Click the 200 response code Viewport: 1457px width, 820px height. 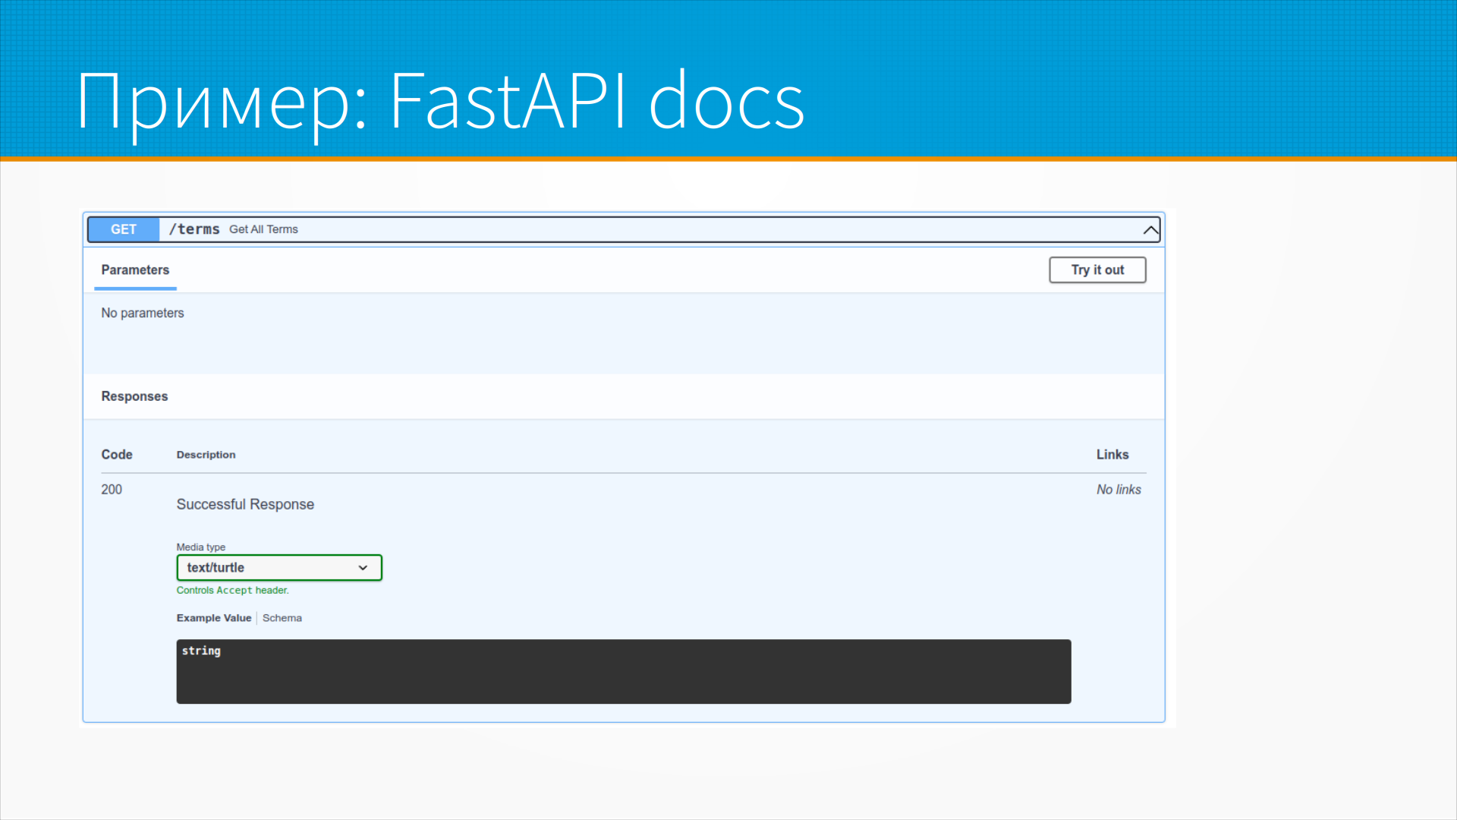pyautogui.click(x=112, y=490)
